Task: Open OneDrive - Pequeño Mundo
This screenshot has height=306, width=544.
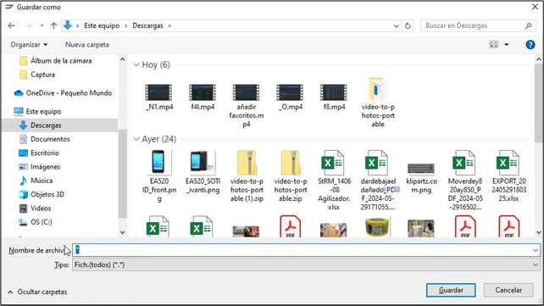Action: pos(63,93)
